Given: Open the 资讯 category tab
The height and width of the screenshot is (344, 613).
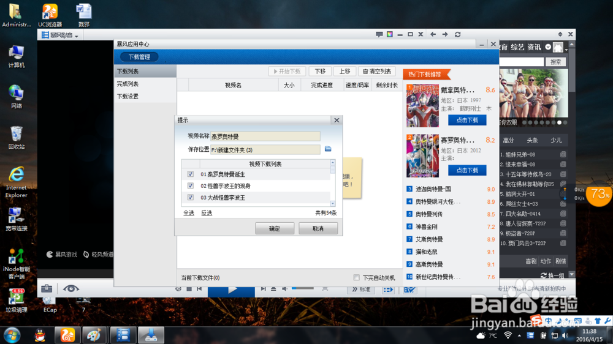Looking at the screenshot, I should pyautogui.click(x=534, y=47).
